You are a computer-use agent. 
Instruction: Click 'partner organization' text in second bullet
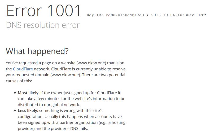78,123
